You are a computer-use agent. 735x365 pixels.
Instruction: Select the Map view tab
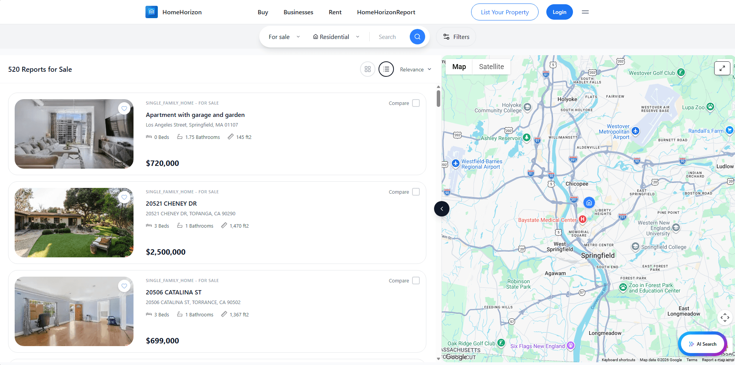pos(459,66)
